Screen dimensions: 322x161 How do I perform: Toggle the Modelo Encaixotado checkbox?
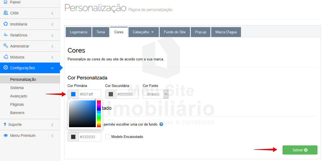108,137
